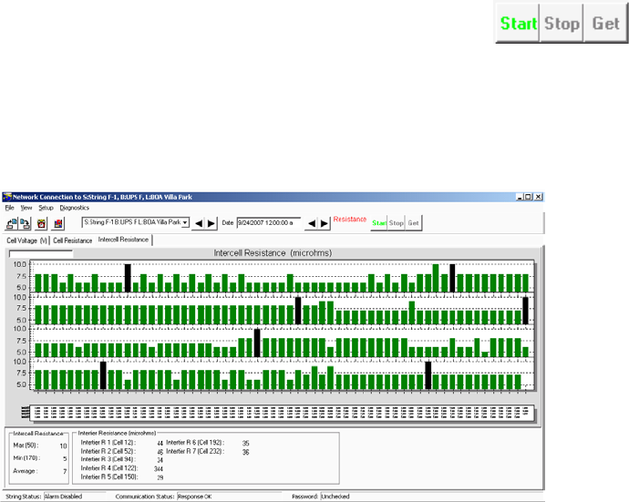Click the second network transfer toolbar icon

pyautogui.click(x=26, y=223)
